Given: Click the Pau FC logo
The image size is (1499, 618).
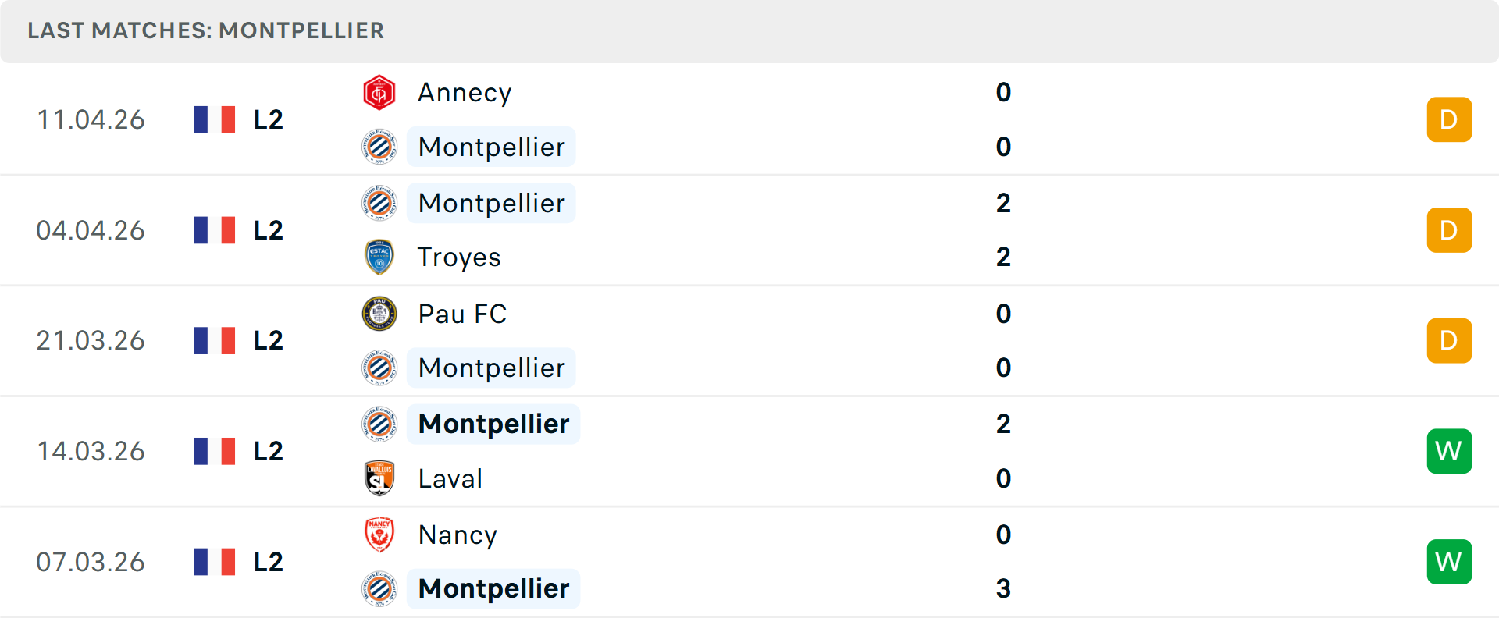Looking at the screenshot, I should [379, 314].
